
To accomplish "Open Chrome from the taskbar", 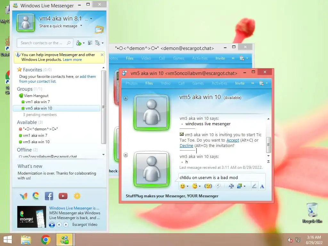I will pyautogui.click(x=45, y=240).
